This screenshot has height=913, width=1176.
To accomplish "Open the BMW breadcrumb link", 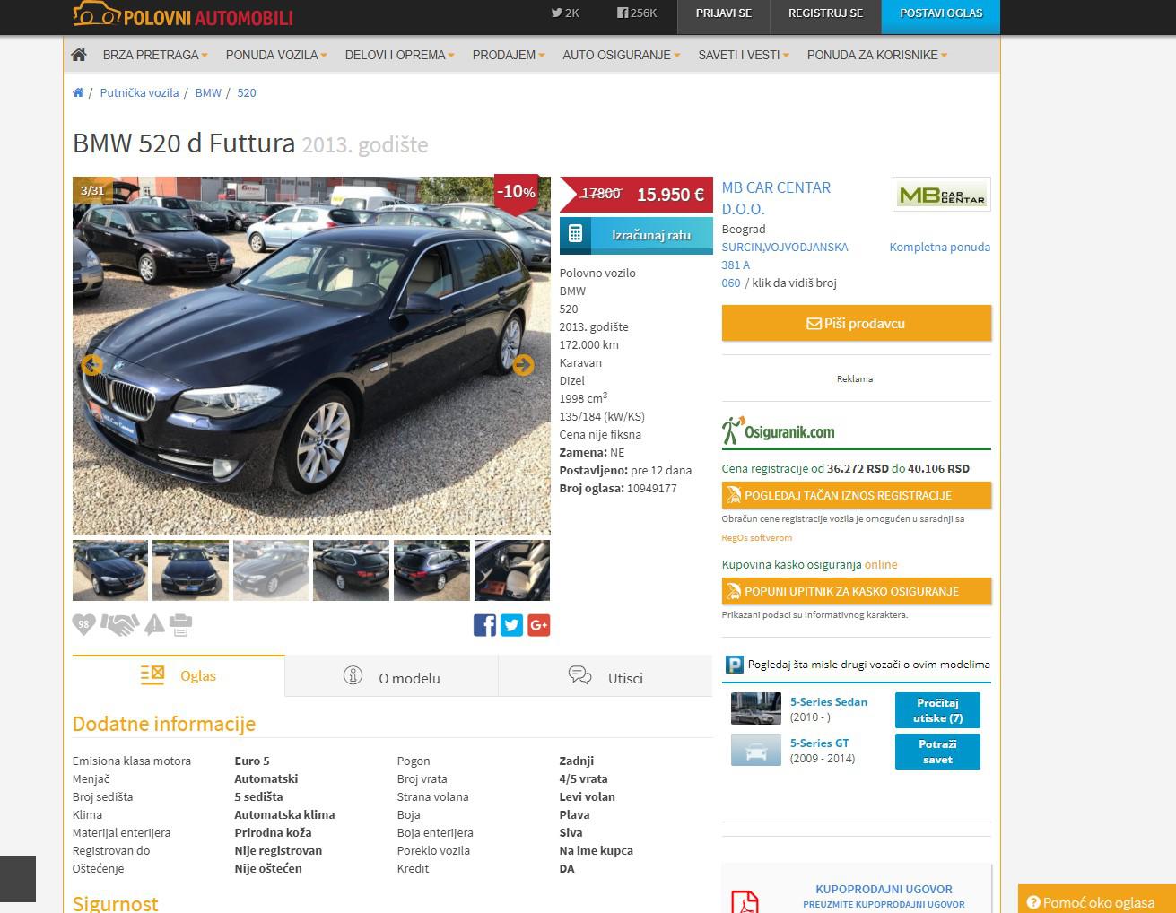I will pos(208,92).
